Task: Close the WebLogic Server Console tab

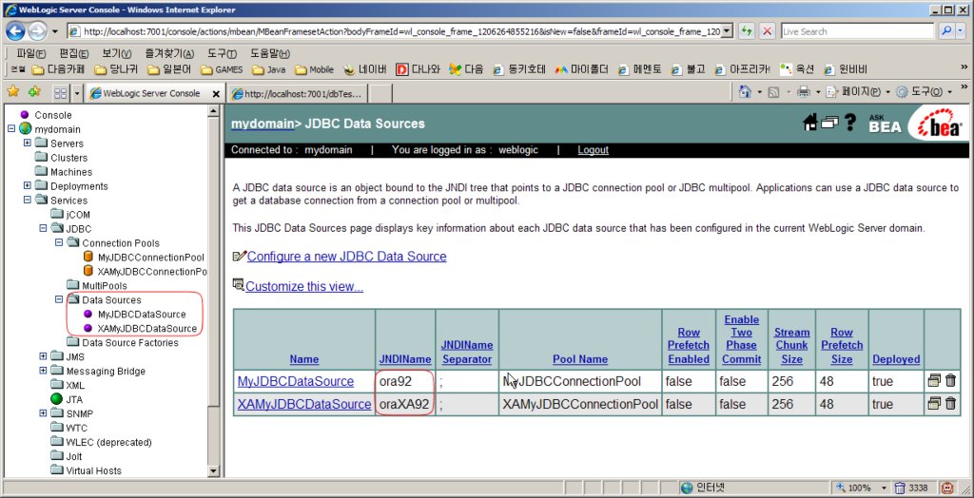Action: click(x=216, y=94)
